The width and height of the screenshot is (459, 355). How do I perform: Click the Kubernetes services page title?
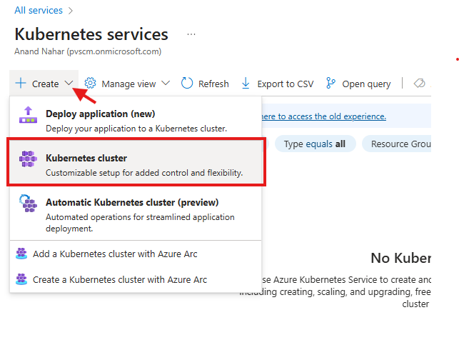point(91,34)
